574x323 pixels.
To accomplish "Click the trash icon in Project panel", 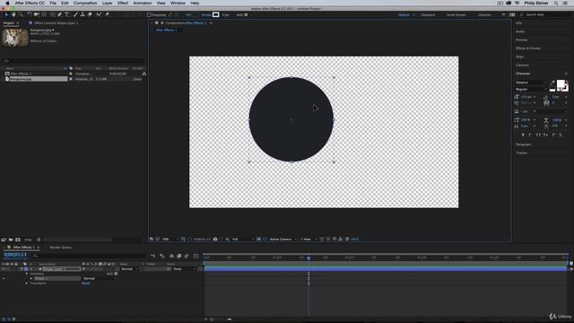I will 39,240.
